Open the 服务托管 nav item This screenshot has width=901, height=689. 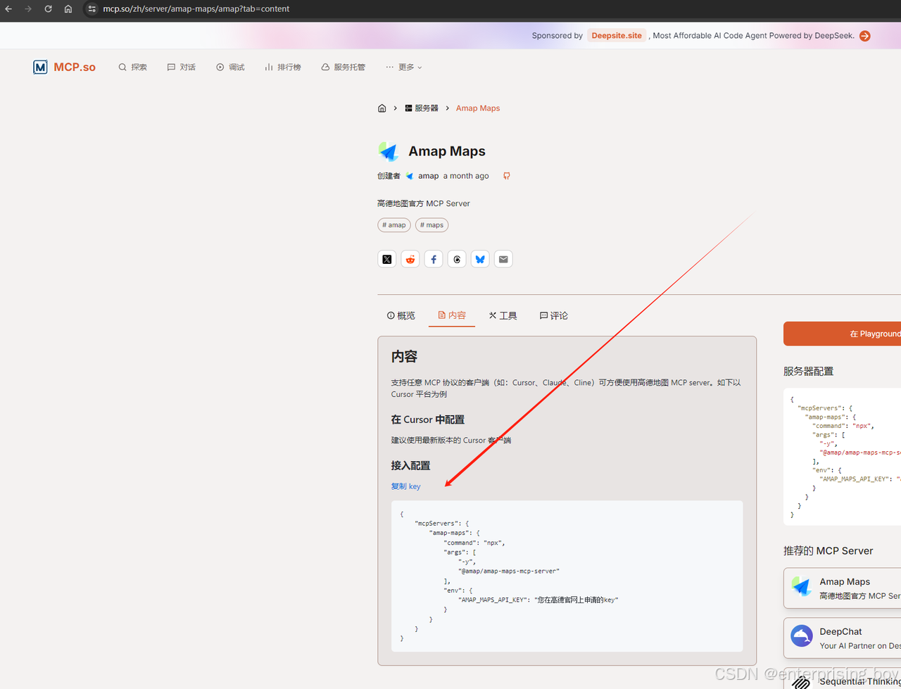click(x=344, y=67)
